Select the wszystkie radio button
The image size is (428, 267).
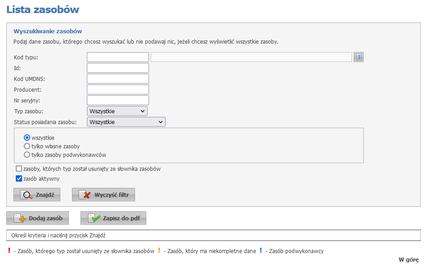(x=27, y=138)
